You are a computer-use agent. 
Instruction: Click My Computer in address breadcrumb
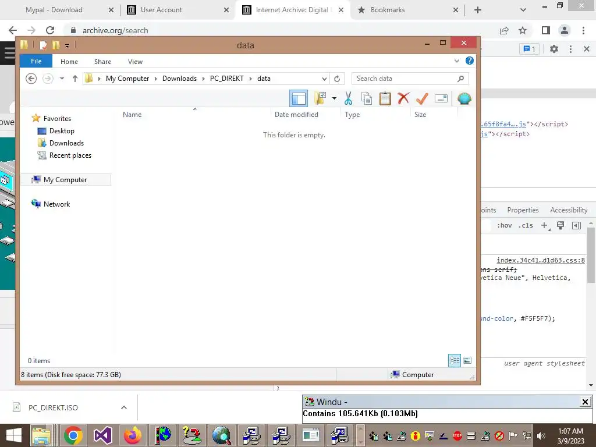tap(127, 79)
